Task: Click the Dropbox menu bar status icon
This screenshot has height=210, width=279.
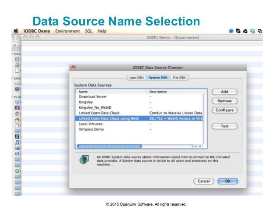Action: click(252, 31)
